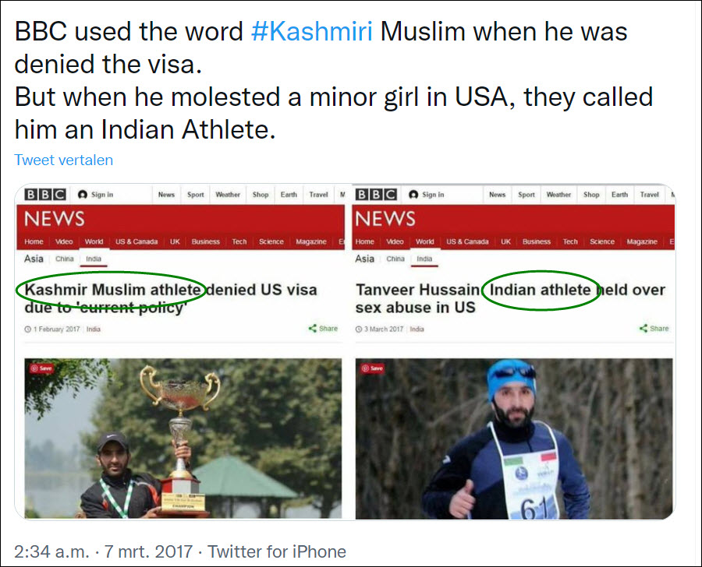The image size is (702, 567).
Task: Open the #Kashmiri hashtag link
Action: 311,32
